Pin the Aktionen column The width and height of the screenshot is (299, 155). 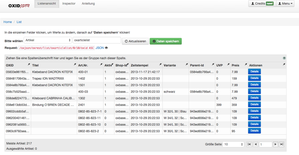pyautogui.click(x=284, y=64)
